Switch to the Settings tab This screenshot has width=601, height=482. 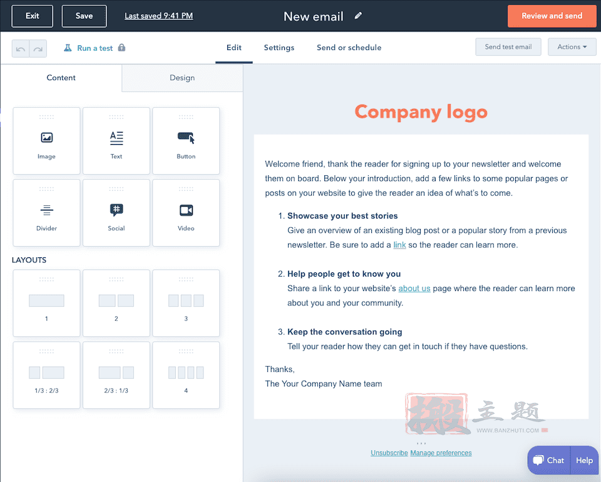(x=279, y=48)
